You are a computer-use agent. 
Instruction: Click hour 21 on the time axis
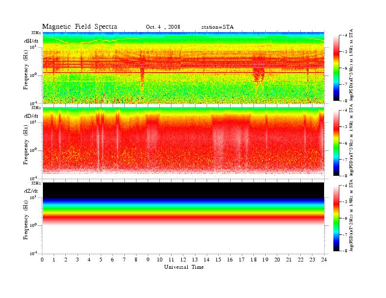[289, 260]
